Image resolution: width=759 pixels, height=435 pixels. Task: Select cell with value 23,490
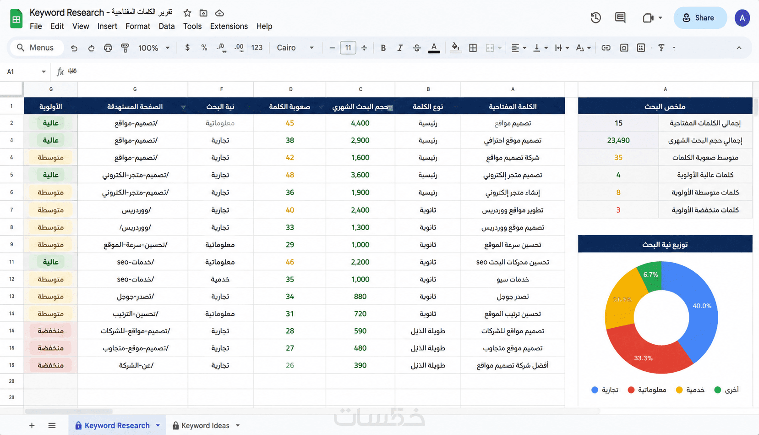(618, 140)
